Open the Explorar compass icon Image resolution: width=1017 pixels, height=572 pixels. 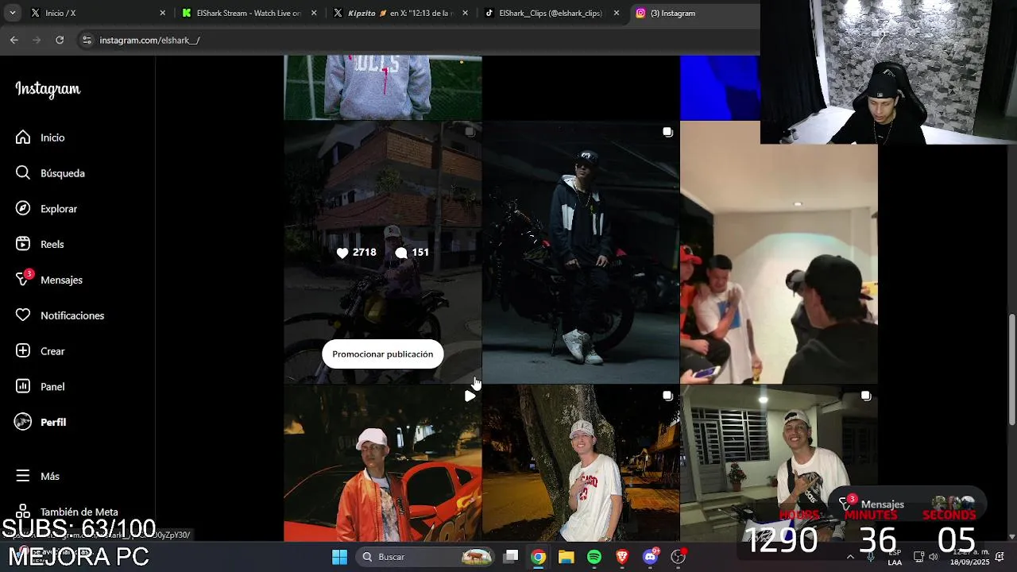click(x=23, y=208)
